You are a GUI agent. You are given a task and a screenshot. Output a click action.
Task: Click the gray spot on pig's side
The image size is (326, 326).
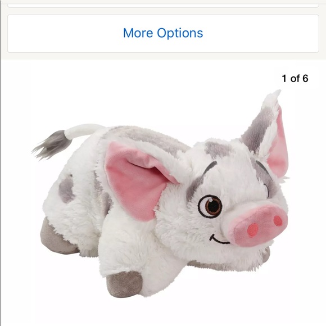pos(66,188)
